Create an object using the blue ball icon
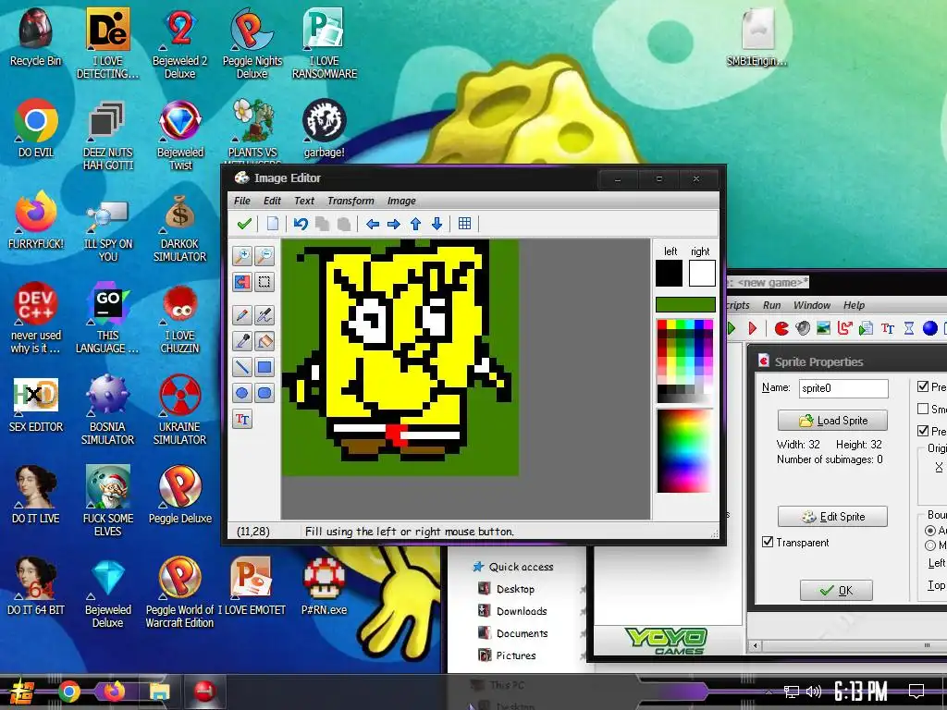 930,328
